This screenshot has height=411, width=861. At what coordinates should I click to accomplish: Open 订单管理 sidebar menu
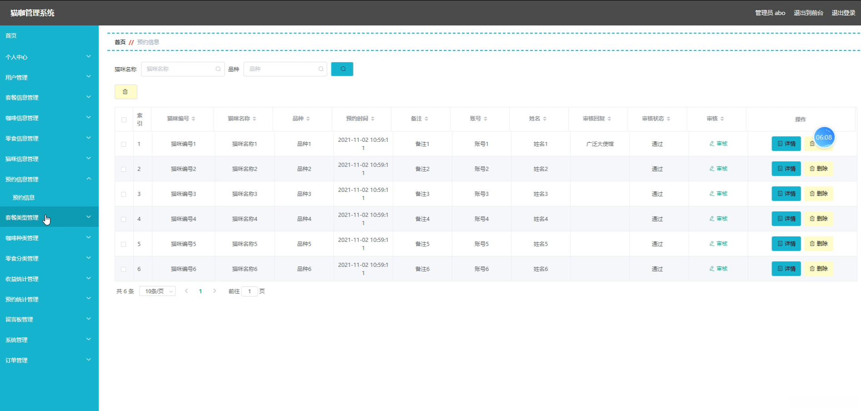click(x=49, y=360)
